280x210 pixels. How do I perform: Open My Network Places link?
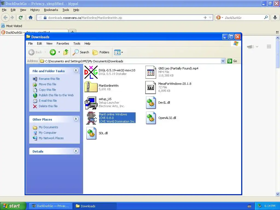pyautogui.click(x=51, y=138)
